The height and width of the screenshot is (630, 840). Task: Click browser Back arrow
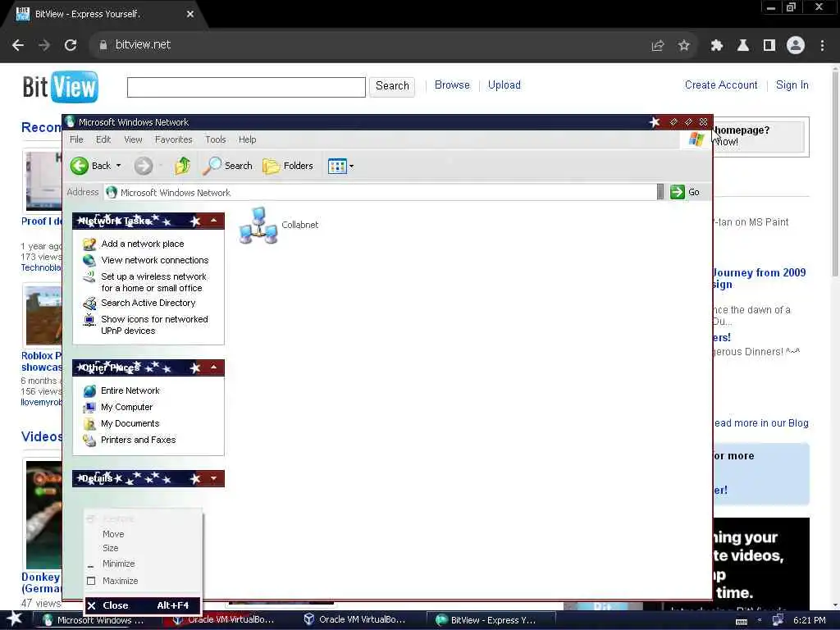(x=18, y=45)
